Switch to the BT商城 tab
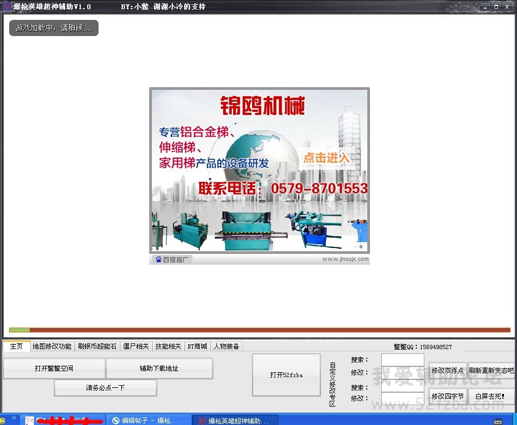This screenshot has height=425, width=517. tap(197, 346)
